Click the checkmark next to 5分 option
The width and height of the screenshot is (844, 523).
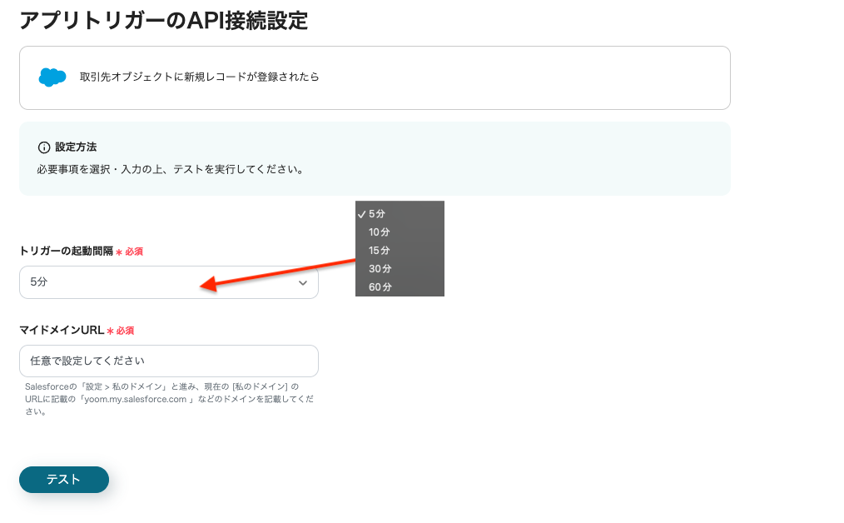click(x=361, y=214)
